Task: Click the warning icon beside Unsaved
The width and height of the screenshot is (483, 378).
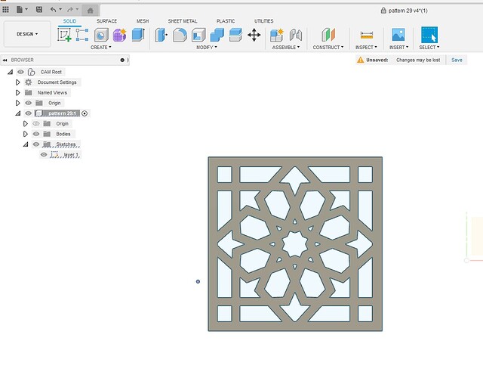Action: (x=360, y=60)
